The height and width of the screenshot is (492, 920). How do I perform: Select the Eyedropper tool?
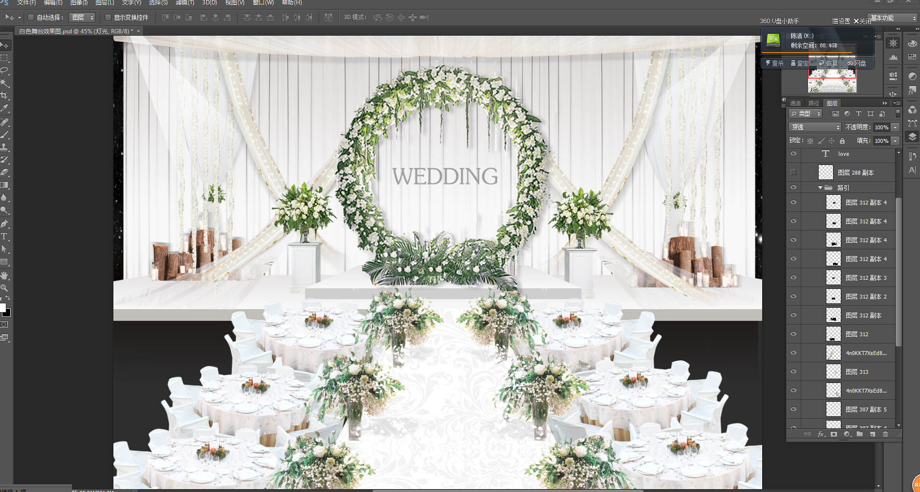point(4,108)
